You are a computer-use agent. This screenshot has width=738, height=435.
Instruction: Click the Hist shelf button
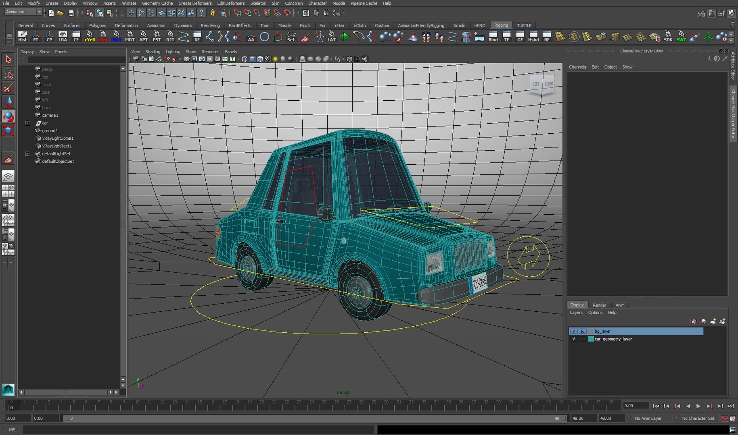point(23,37)
